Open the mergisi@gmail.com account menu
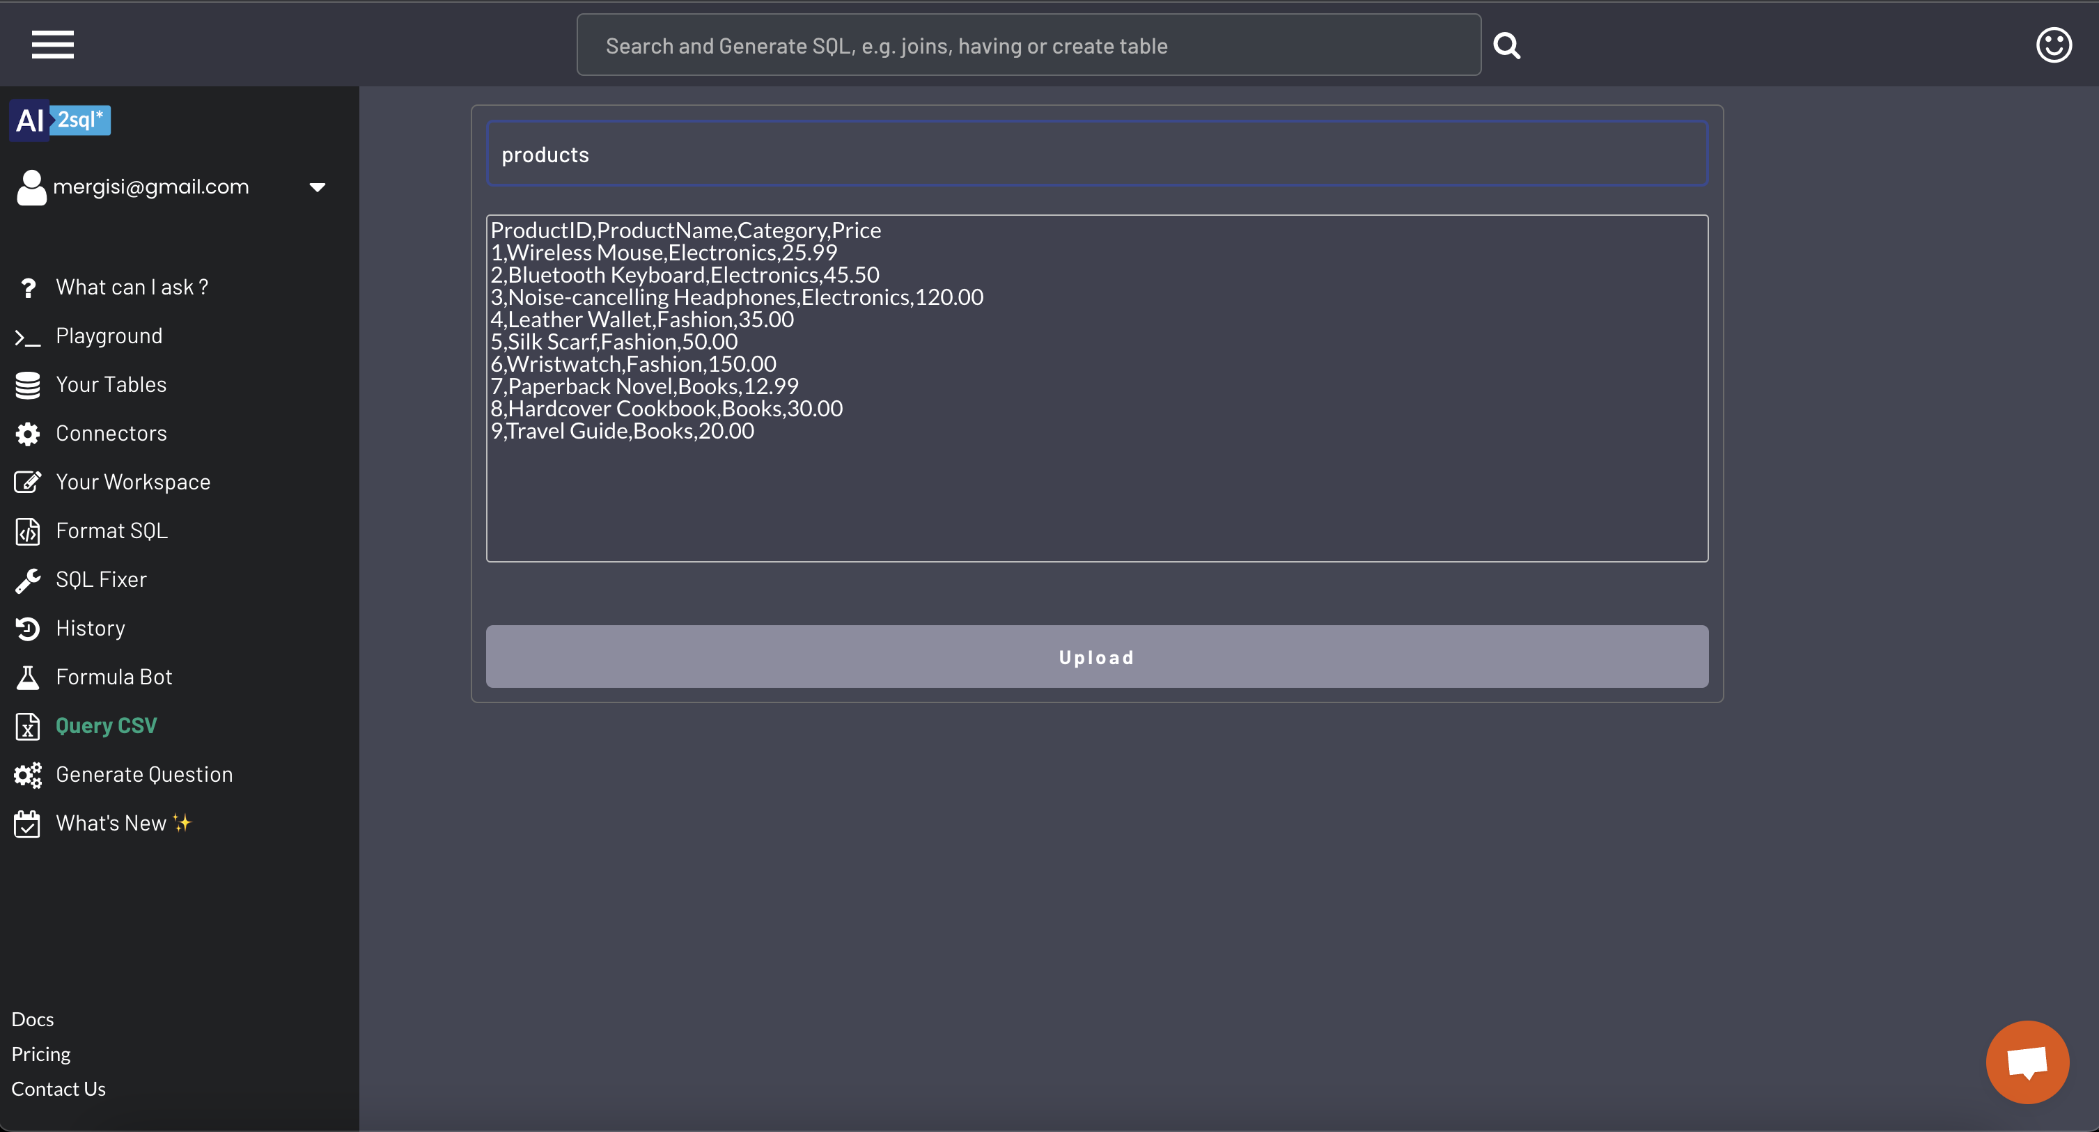Image resolution: width=2099 pixels, height=1132 pixels. [150, 187]
